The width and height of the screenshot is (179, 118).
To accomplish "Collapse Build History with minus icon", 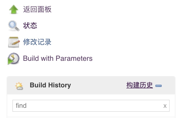I will point(159,86).
